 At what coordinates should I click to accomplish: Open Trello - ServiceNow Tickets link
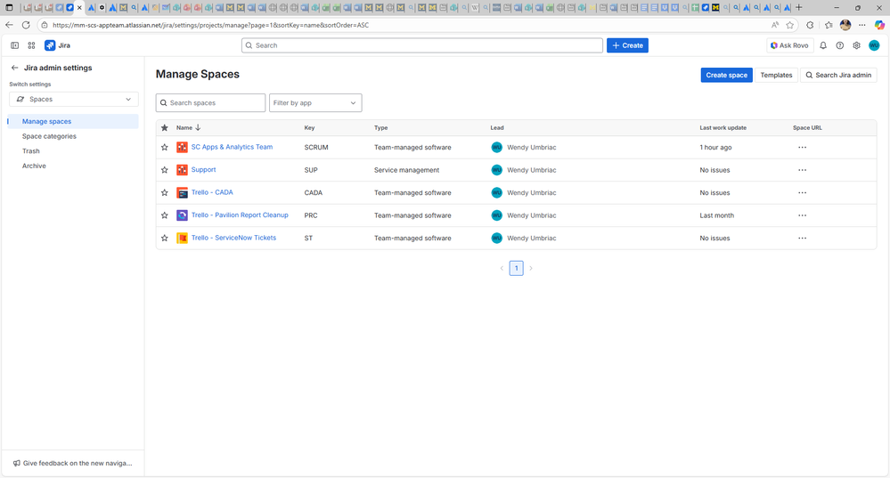pyautogui.click(x=233, y=238)
